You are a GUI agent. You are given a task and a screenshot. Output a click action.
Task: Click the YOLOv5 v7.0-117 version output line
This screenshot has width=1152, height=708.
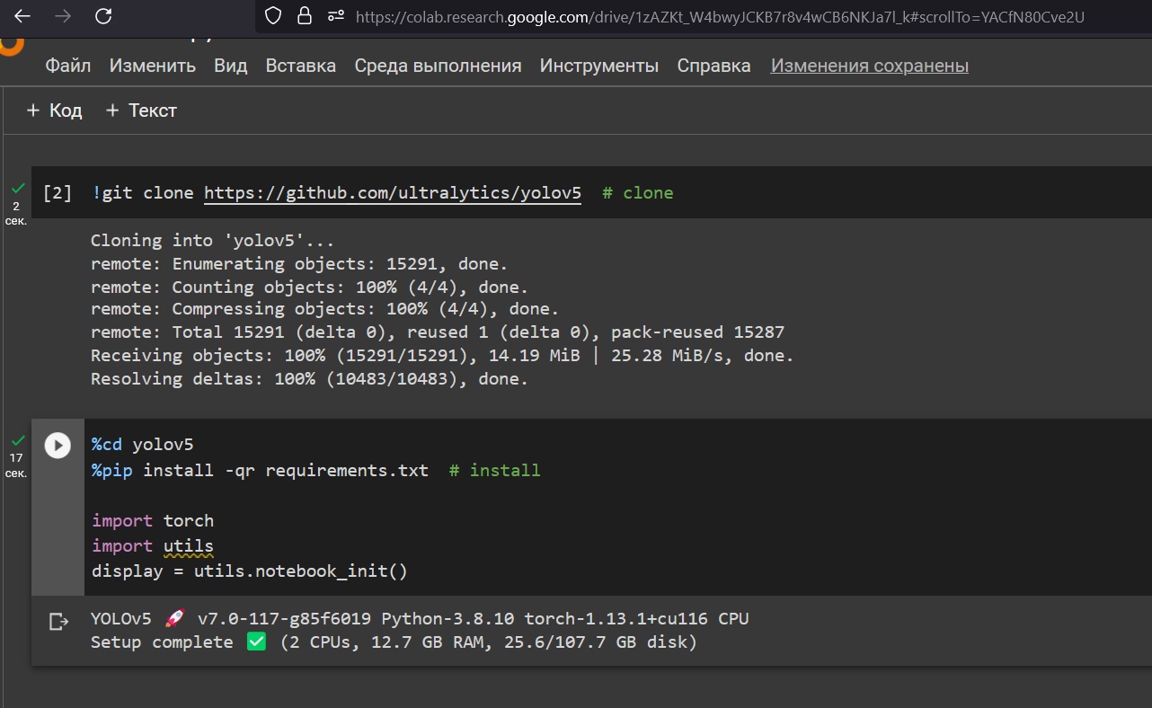pyautogui.click(x=420, y=619)
